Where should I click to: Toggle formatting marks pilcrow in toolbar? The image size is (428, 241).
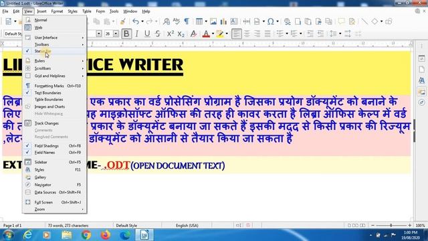187,21
